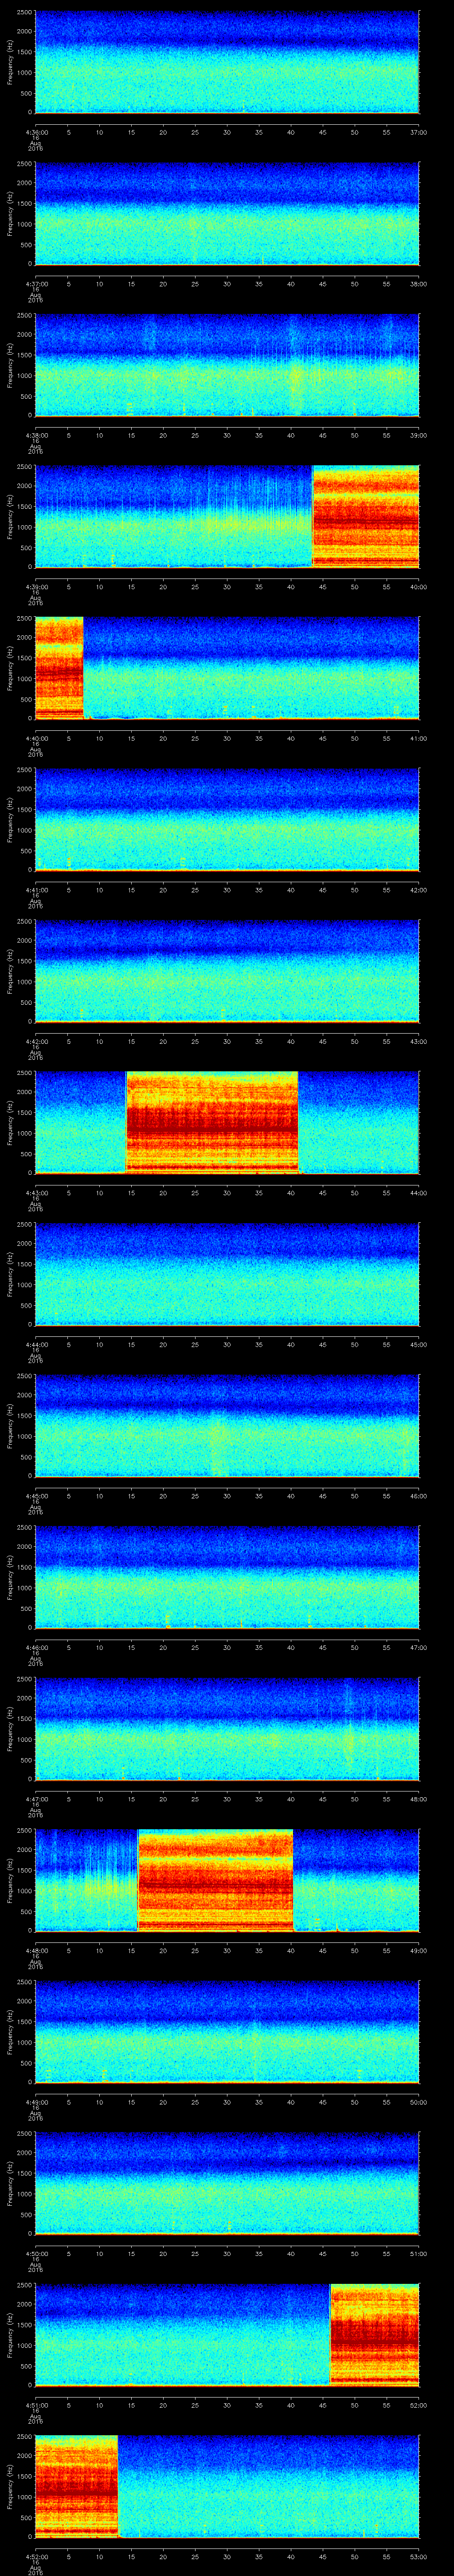Click the 15-second tick under the 4:38 spectrogram

point(131,435)
